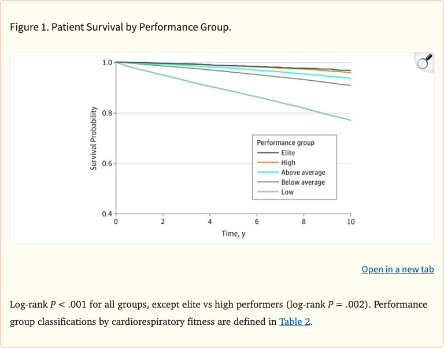
Task: Click the Figure 1 title text
Action: pyautogui.click(x=120, y=27)
